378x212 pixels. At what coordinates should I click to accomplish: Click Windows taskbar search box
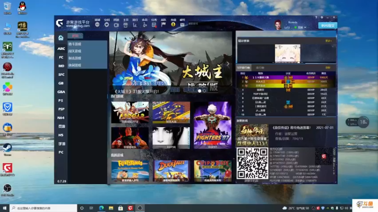point(43,208)
